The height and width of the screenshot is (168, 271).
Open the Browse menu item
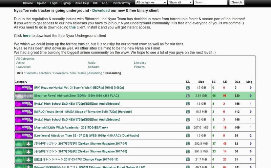coord(28,3)
